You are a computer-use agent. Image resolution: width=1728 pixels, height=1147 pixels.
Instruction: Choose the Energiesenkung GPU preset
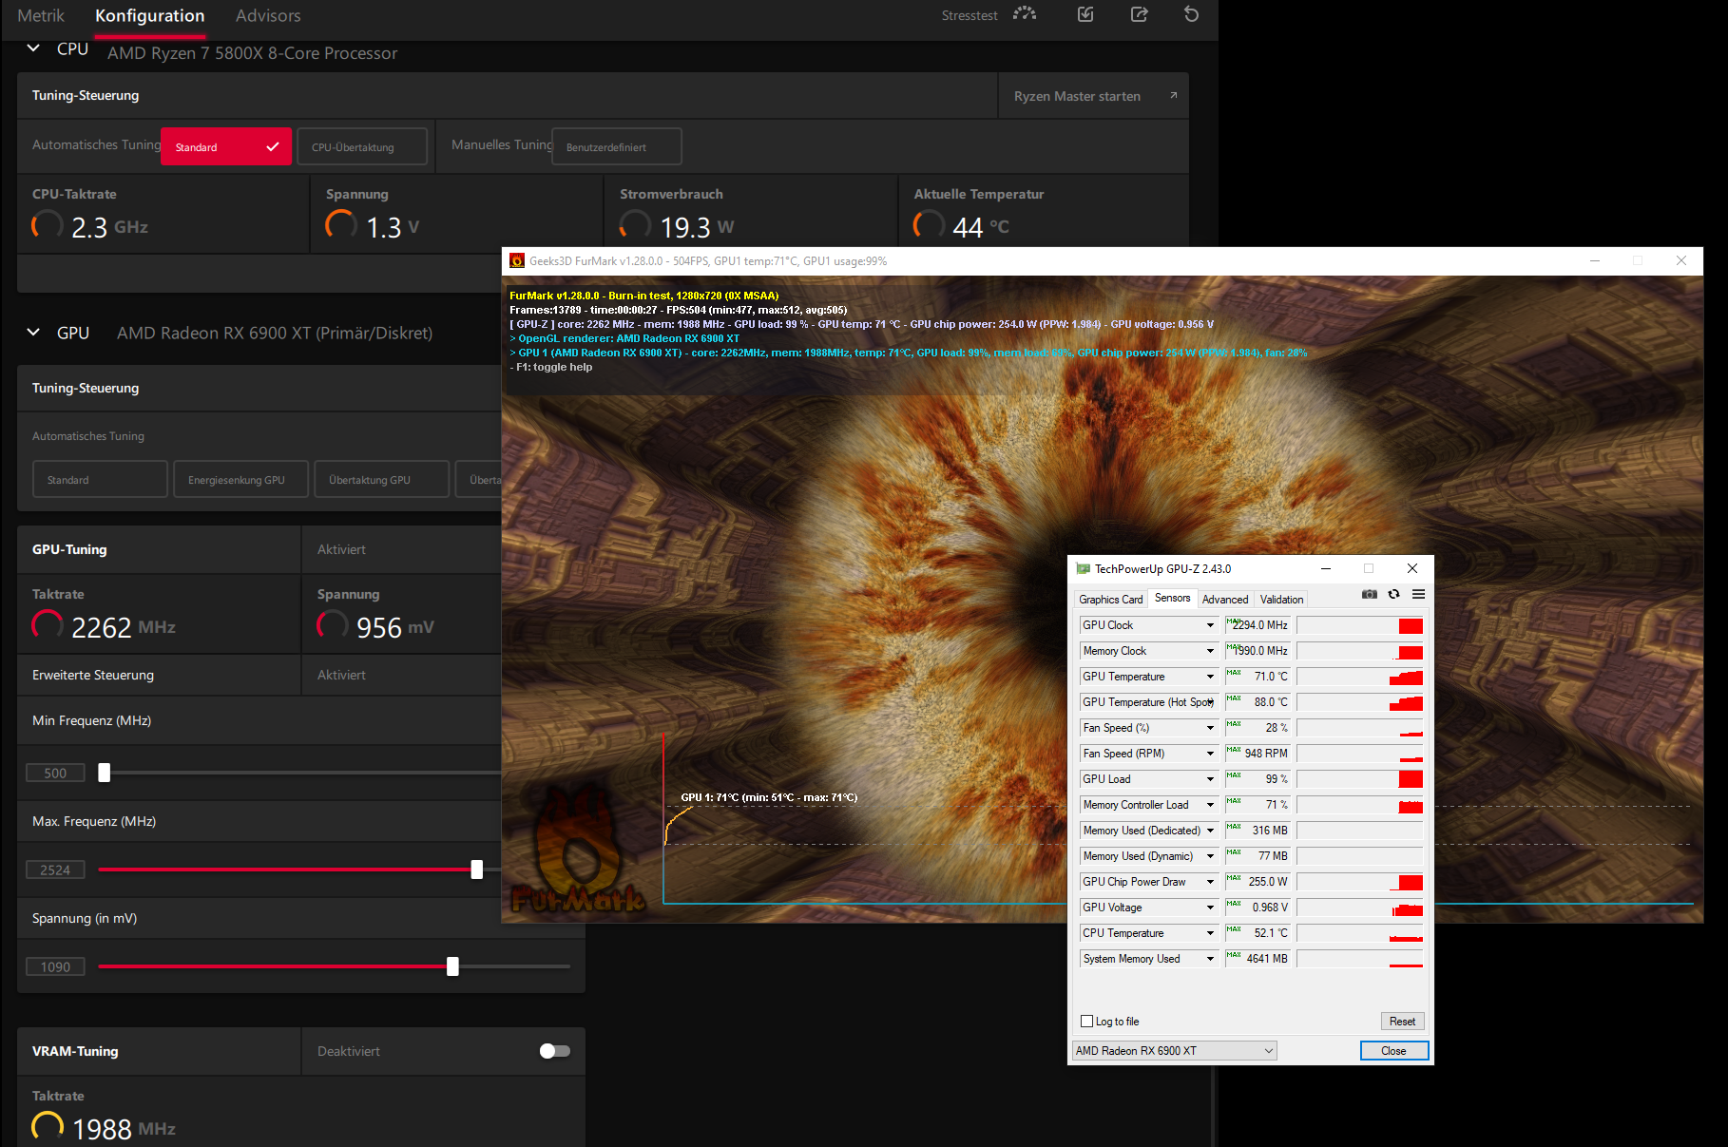[241, 479]
